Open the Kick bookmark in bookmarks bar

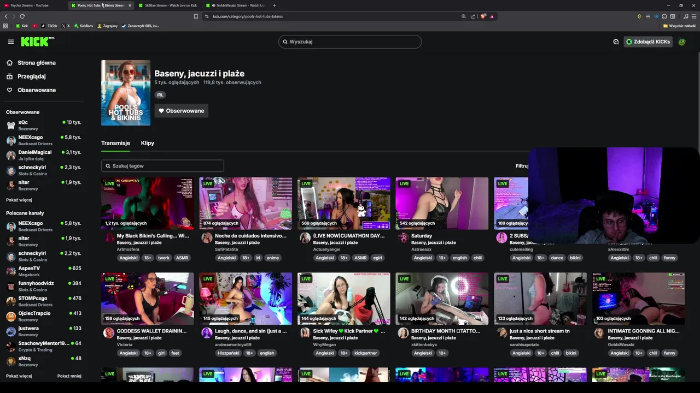point(22,26)
